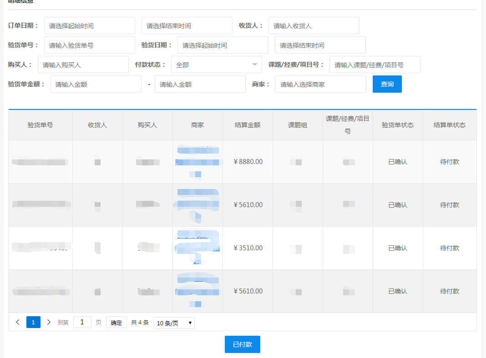Screen dimensions: 486x358
Task: Click the previous page arrow in pagination
Action: [18, 322]
